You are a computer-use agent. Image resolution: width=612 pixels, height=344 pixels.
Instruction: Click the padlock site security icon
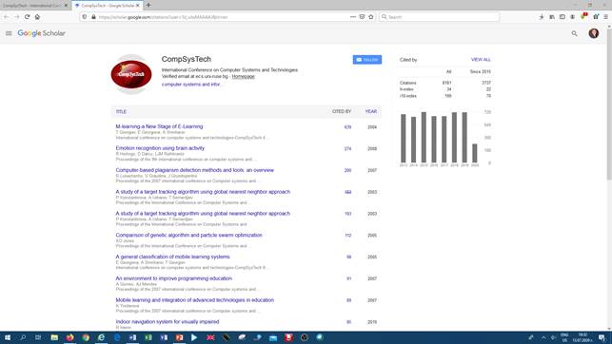[93, 17]
